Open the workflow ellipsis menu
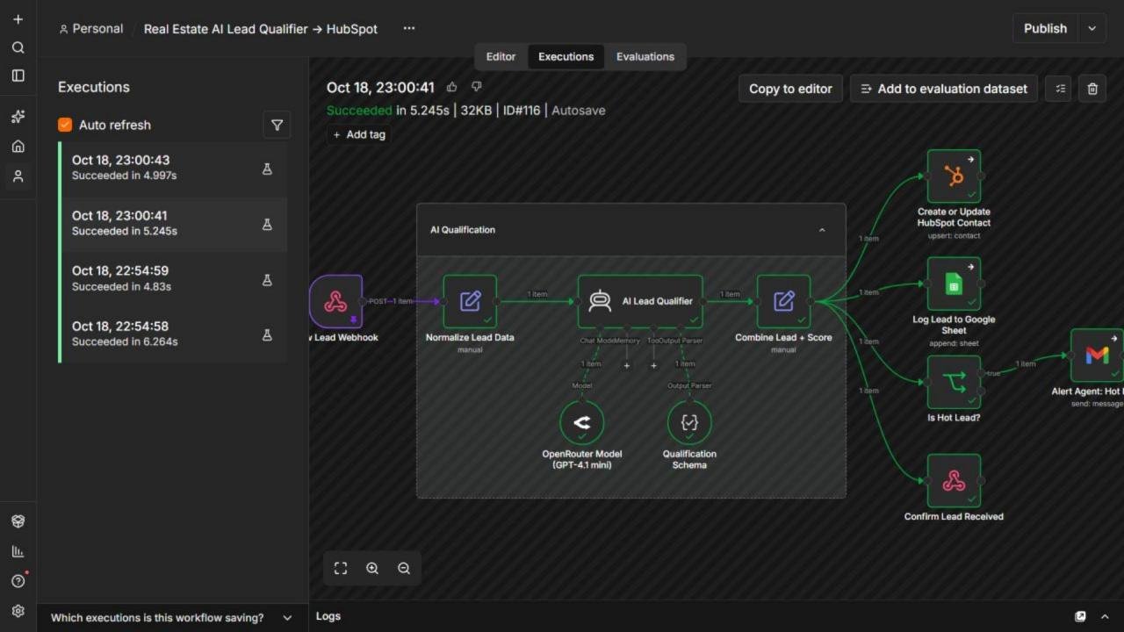This screenshot has width=1124, height=632. [x=409, y=28]
